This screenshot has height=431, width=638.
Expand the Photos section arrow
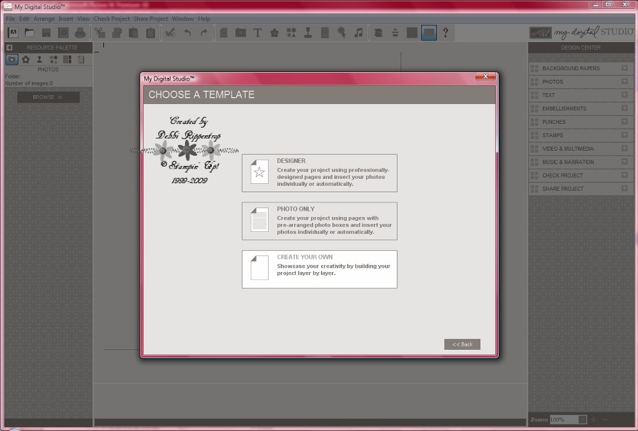coord(625,82)
